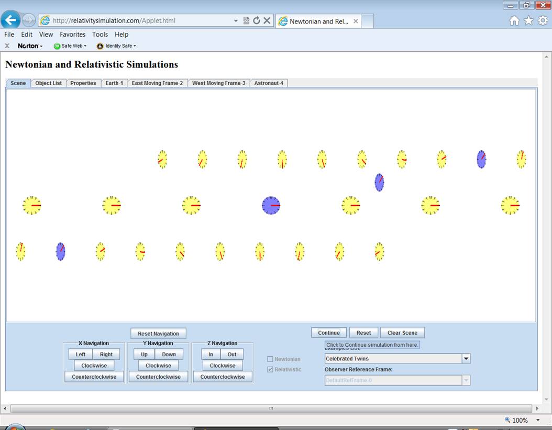552x430 pixels.
Task: Click the compatibility view icon in address bar
Action: [x=247, y=21]
